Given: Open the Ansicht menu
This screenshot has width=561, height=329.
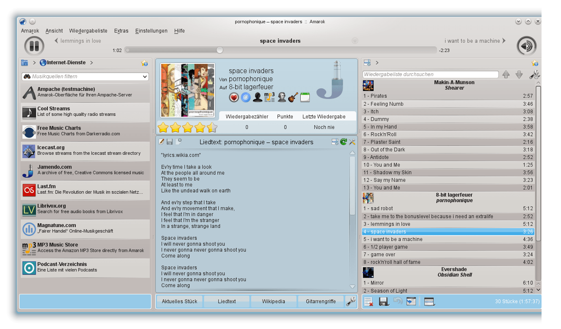Looking at the screenshot, I should 54,31.
